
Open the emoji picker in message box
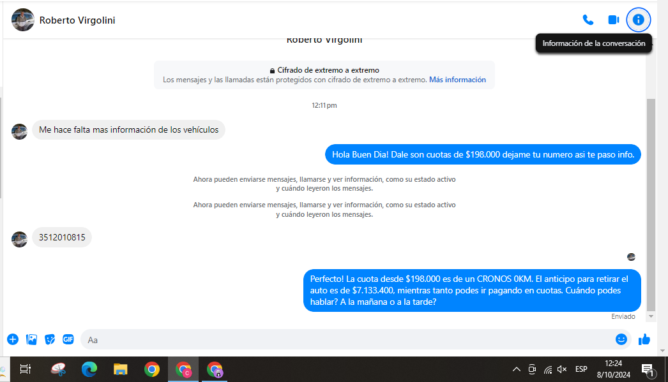click(621, 339)
